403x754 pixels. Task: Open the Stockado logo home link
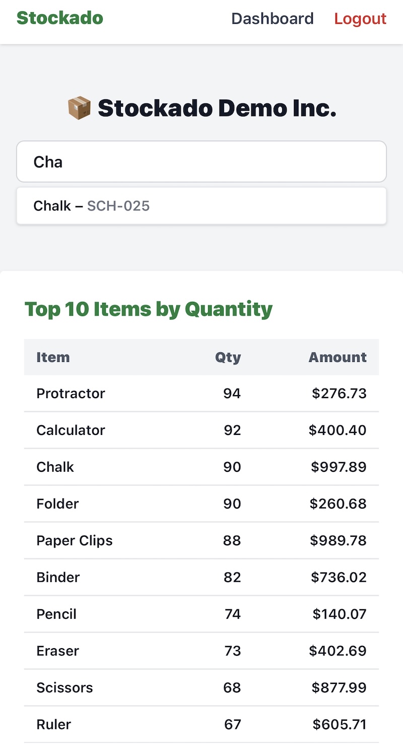pos(60,18)
